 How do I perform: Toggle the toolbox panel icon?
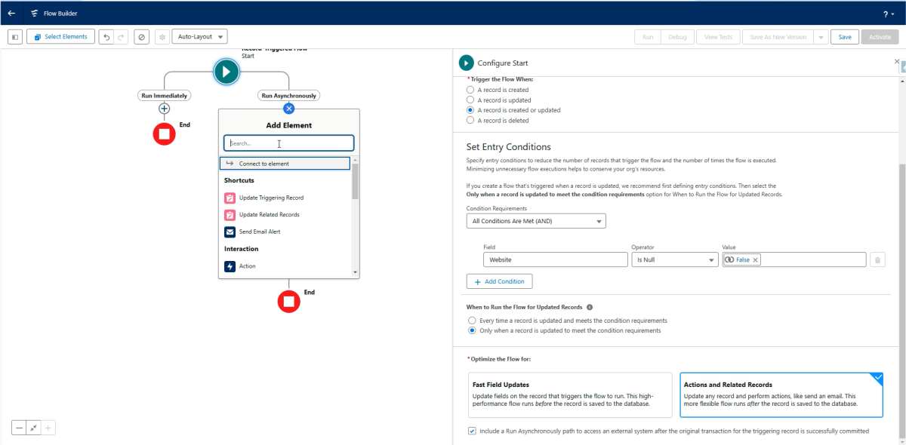click(x=15, y=37)
